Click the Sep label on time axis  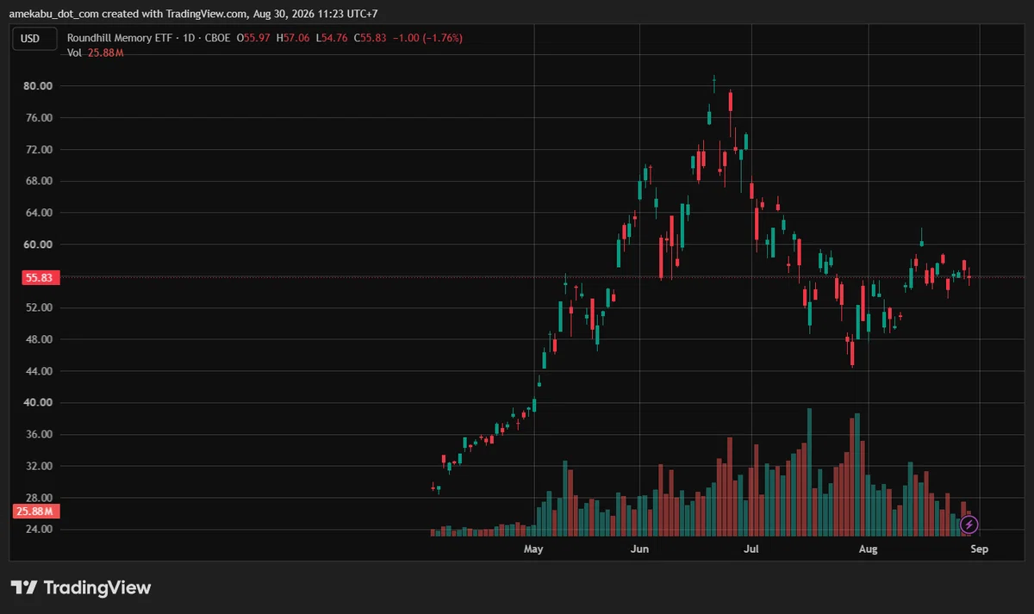coord(979,549)
